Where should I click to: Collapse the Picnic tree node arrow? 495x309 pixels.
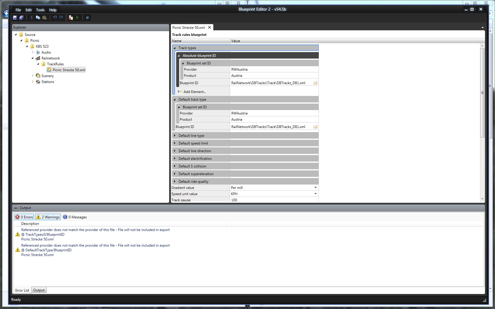[x=21, y=40]
